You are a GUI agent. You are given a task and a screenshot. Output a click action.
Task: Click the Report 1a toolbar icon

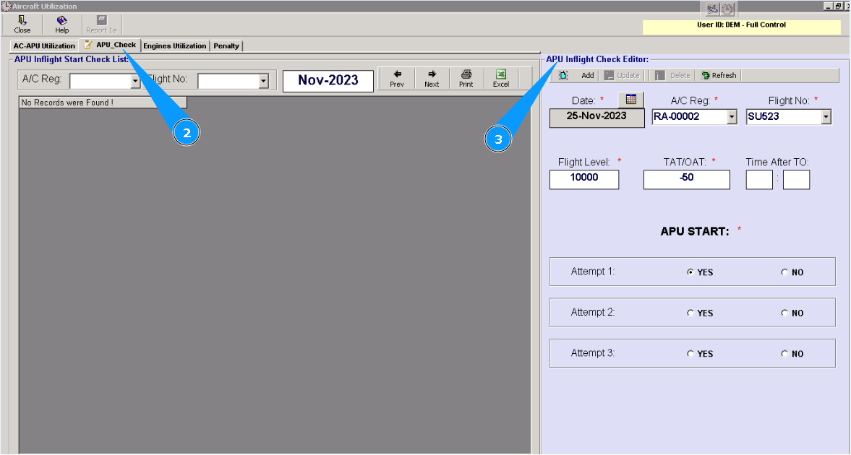pos(101,25)
